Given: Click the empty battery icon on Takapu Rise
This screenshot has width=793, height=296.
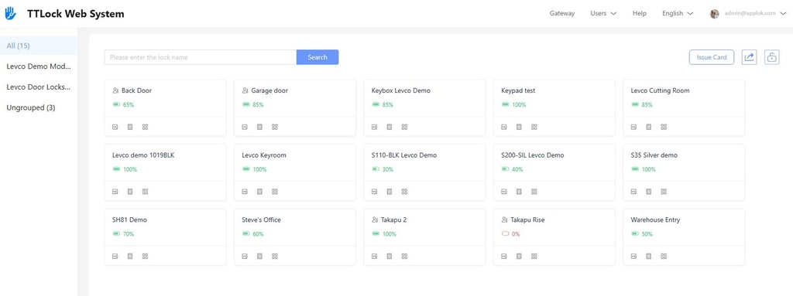Looking at the screenshot, I should 504,234.
